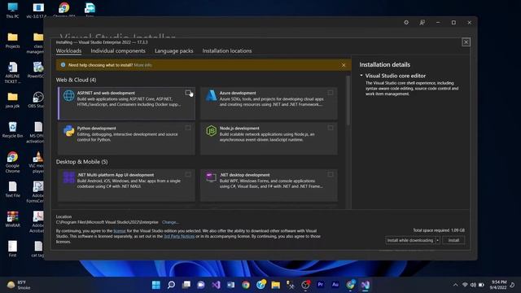Screen dimensions: 521x293
Task: Check the Azure development workload checkbox
Action: coord(330,93)
